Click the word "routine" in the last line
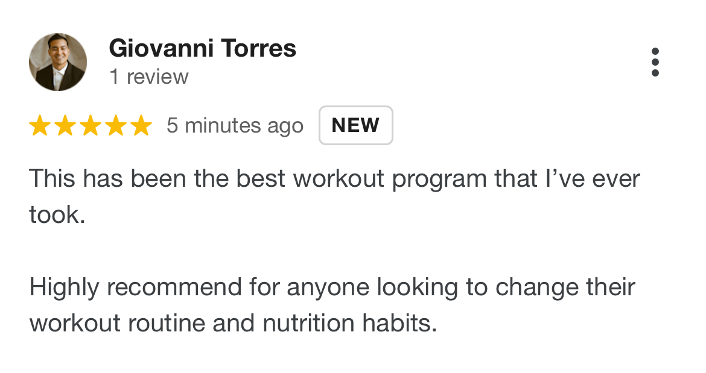Image resolution: width=706 pixels, height=373 pixels. [x=167, y=323]
